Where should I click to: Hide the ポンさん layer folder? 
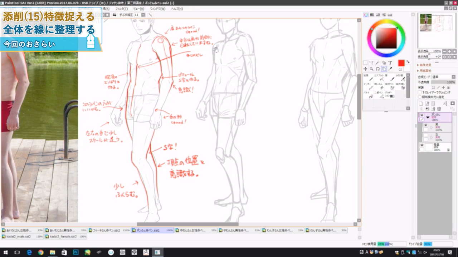tap(422, 116)
